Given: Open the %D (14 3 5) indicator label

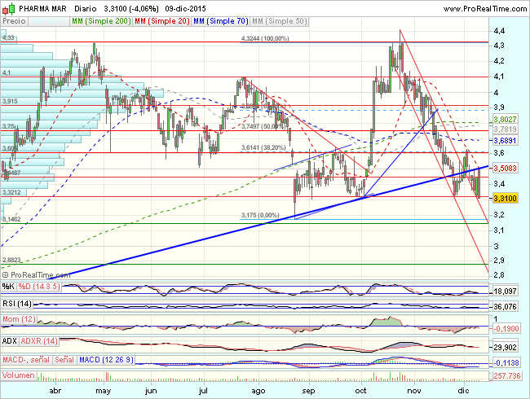Looking at the screenshot, I should click(x=39, y=287).
